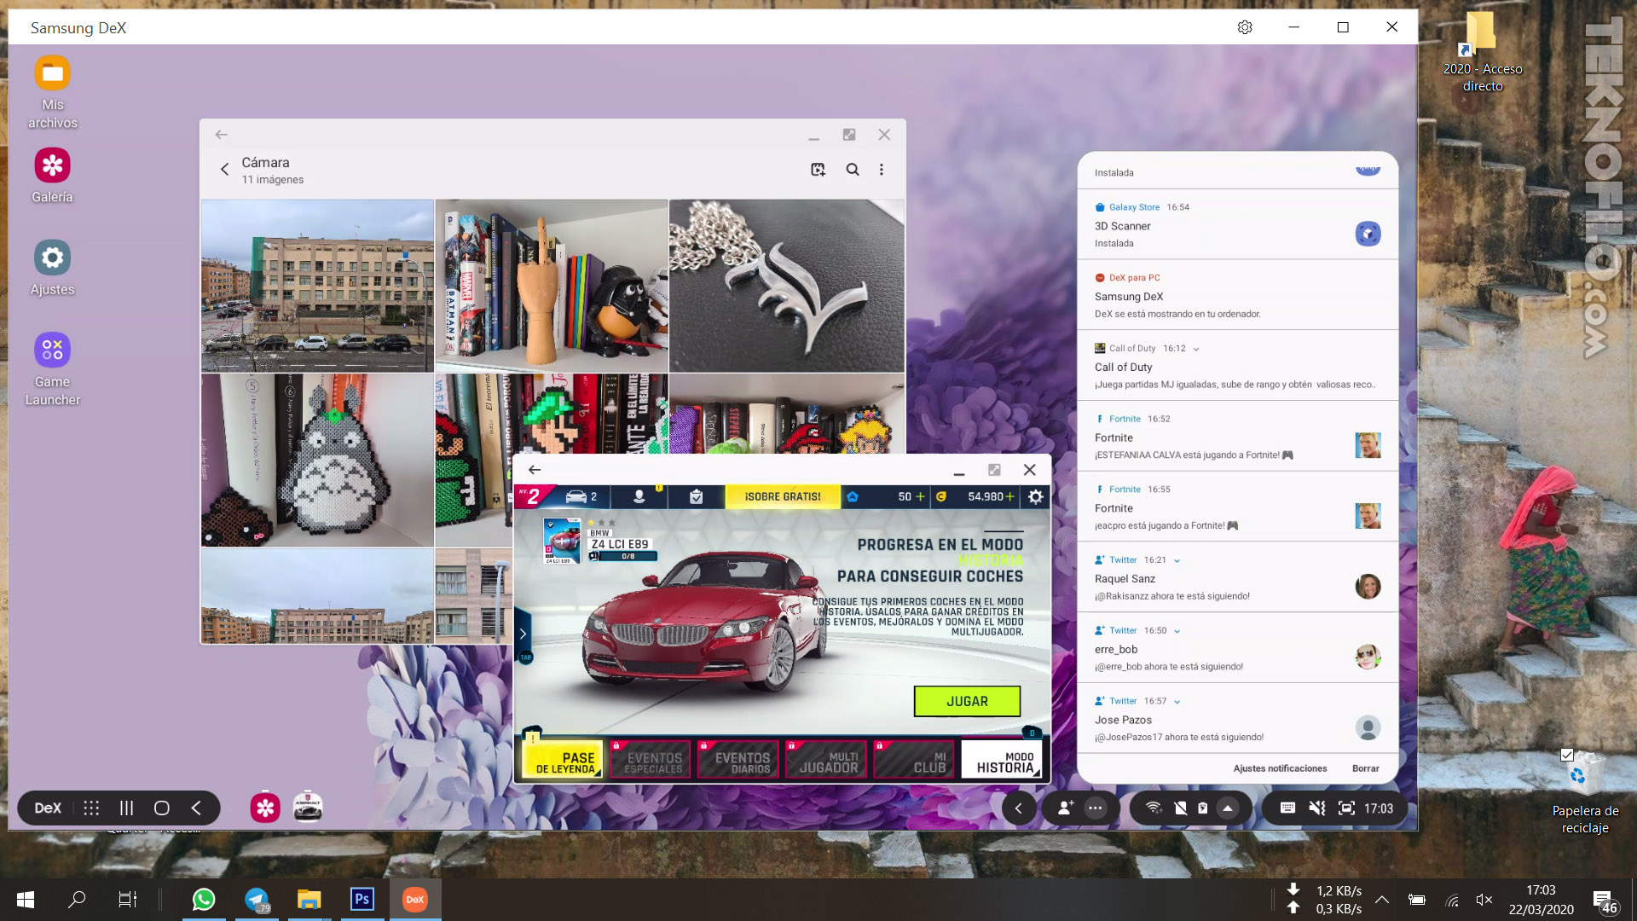
Task: Add tokens with the plus next to 50
Action: 920,496
